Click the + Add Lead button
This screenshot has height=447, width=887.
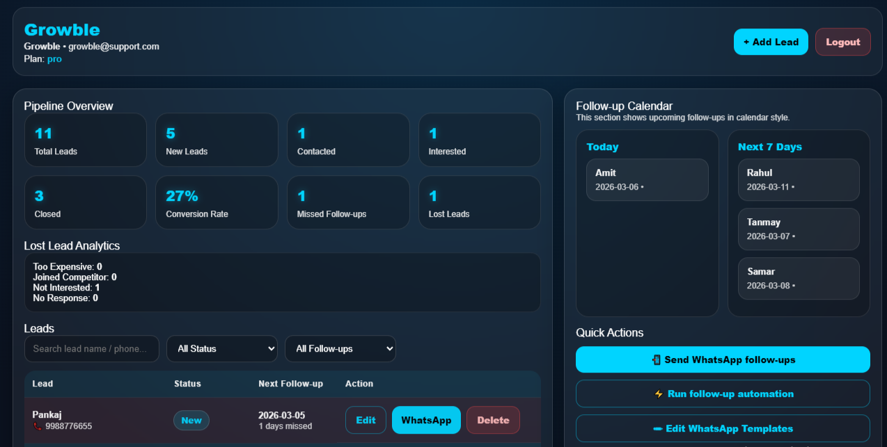[x=771, y=42]
